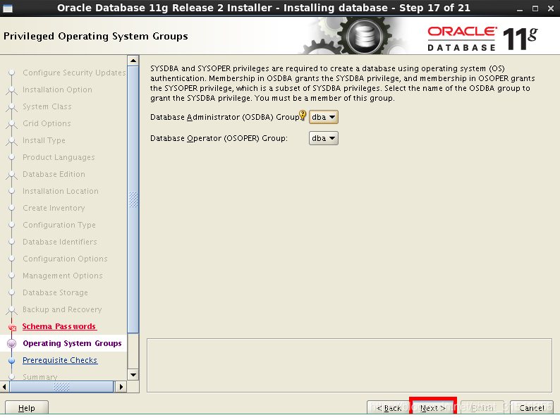Click the Database Operator (OSOPER) Group label

(x=219, y=138)
